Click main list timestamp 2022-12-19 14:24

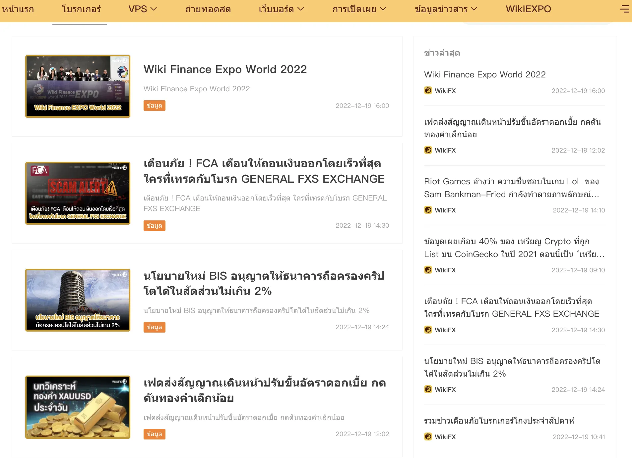pyautogui.click(x=362, y=327)
